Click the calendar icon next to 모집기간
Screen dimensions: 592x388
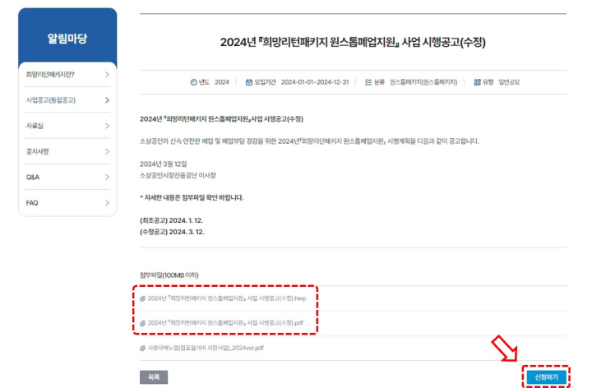pyautogui.click(x=249, y=82)
